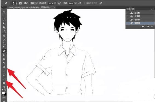155x102 pixels.
Task: Select the Hand tool
Action: click(x=4, y=83)
